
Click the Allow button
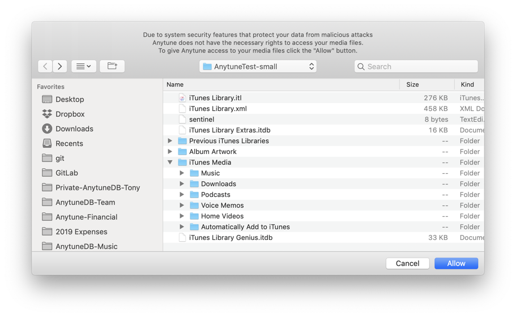[456, 263]
